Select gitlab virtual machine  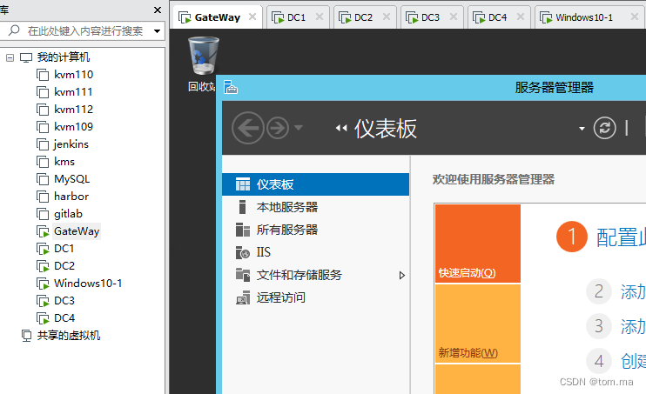coord(68,214)
